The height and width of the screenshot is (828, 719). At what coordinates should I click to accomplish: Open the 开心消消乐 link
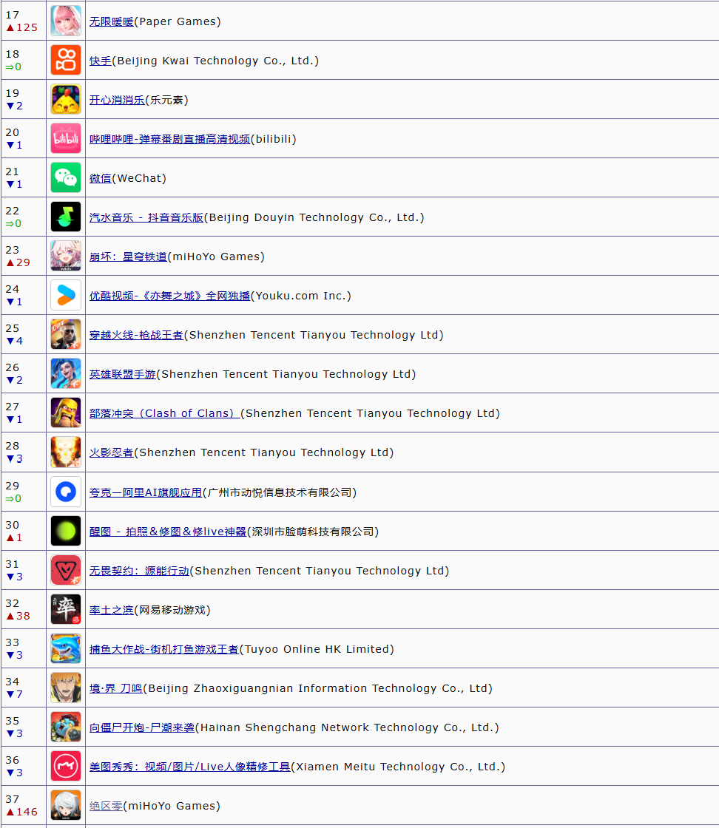pyautogui.click(x=117, y=100)
